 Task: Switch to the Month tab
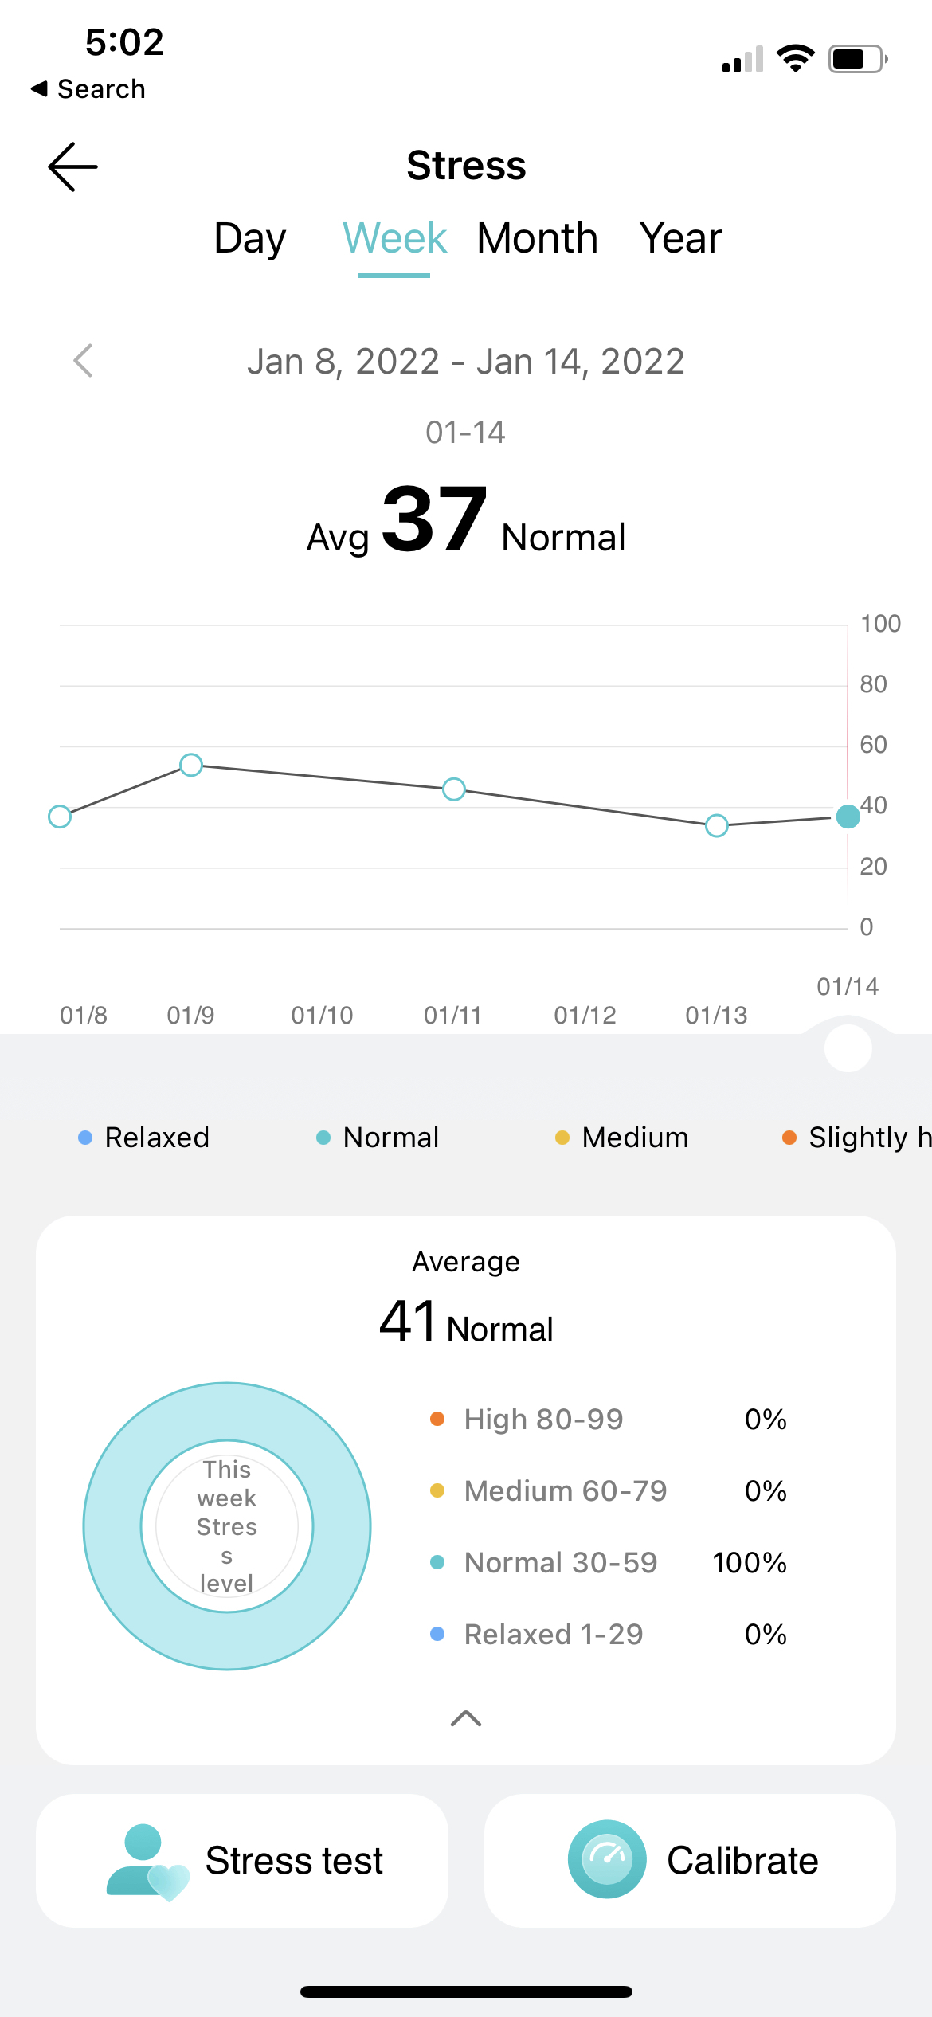click(x=537, y=238)
